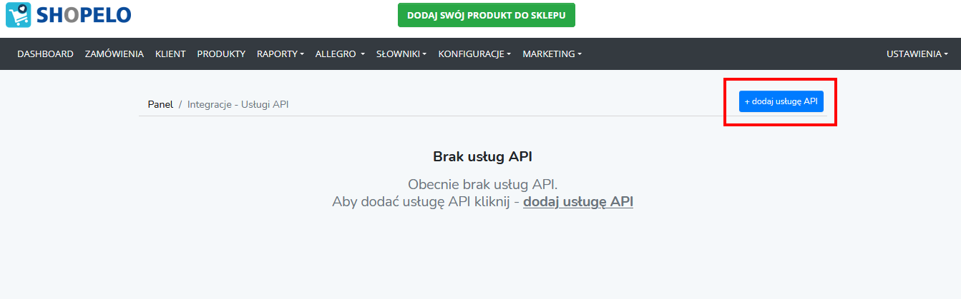
Task: Click the Panel breadcrumb link
Action: (160, 104)
